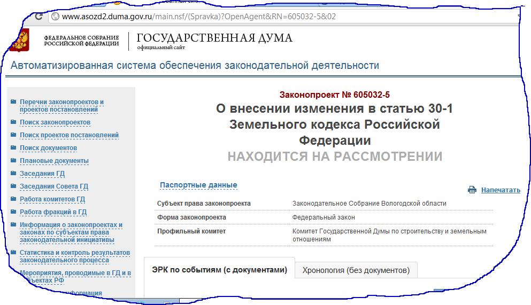Click the Паспортные данные heading link
Image resolution: width=531 pixels, height=305 pixels.
pyautogui.click(x=198, y=185)
